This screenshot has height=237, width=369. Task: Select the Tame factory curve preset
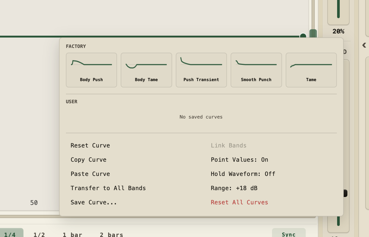click(x=311, y=70)
